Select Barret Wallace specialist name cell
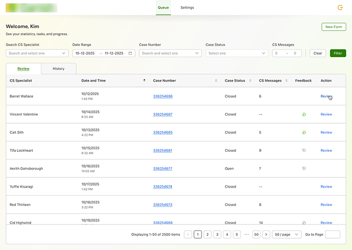352x250 pixels. pos(21,96)
